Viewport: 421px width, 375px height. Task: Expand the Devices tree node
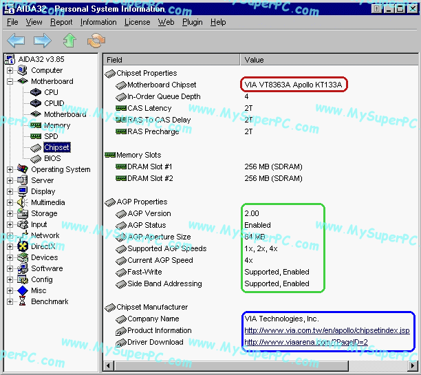click(x=10, y=257)
